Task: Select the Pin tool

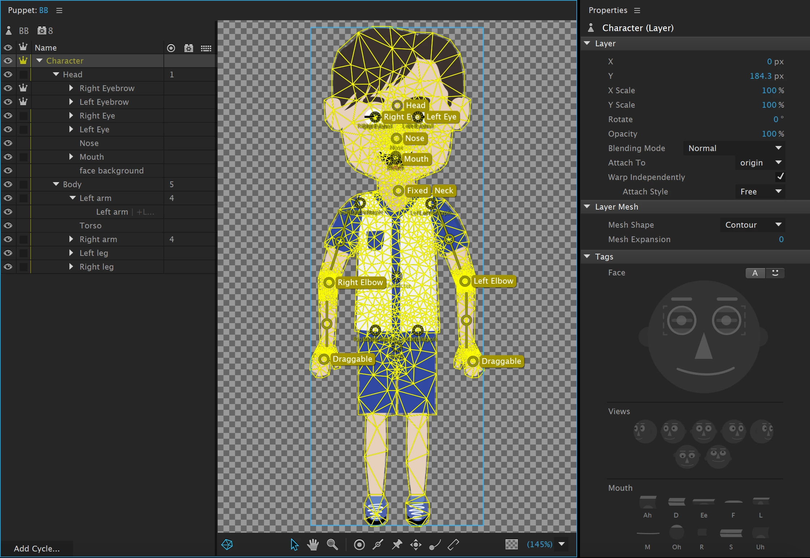Action: [397, 544]
